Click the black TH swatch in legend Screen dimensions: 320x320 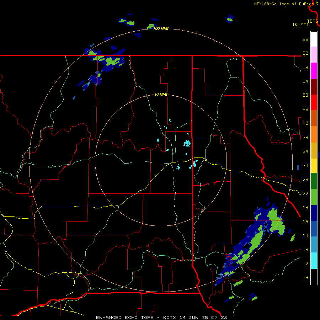[x=314, y=277]
